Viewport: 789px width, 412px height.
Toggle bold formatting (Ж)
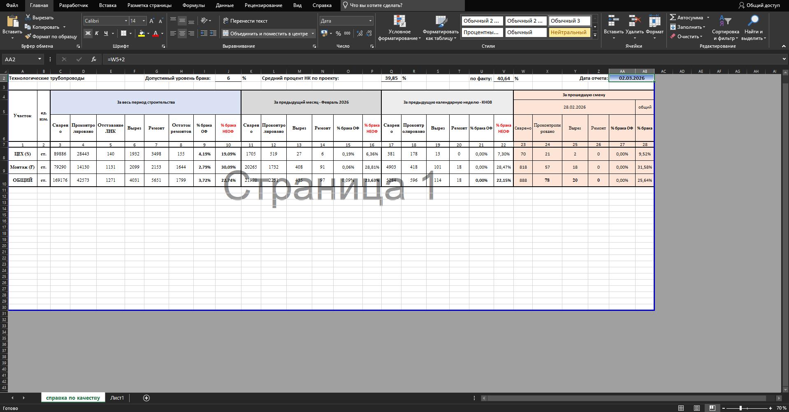coord(88,34)
